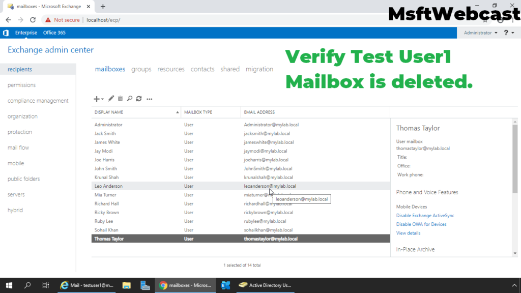Screen dimensions: 521x293
Task: Switch to the groups tab
Action: coord(141,69)
